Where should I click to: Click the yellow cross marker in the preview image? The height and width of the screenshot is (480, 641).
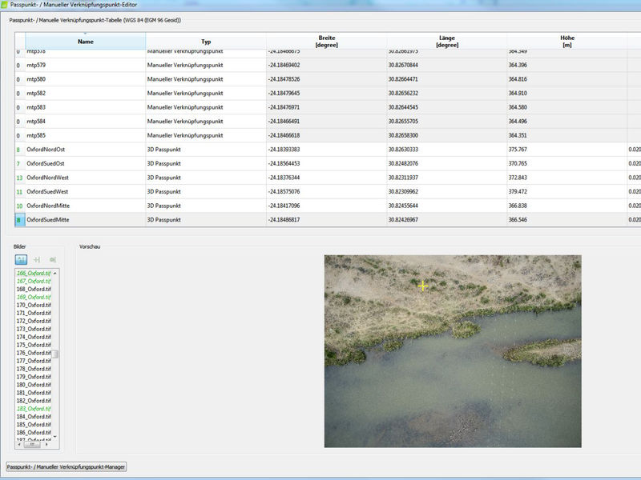423,286
